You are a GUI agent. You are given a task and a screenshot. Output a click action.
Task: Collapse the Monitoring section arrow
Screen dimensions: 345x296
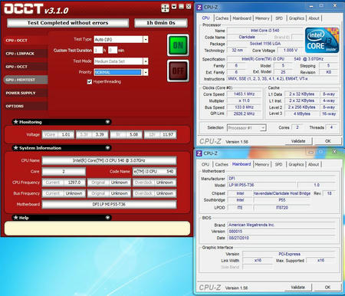click(x=107, y=122)
